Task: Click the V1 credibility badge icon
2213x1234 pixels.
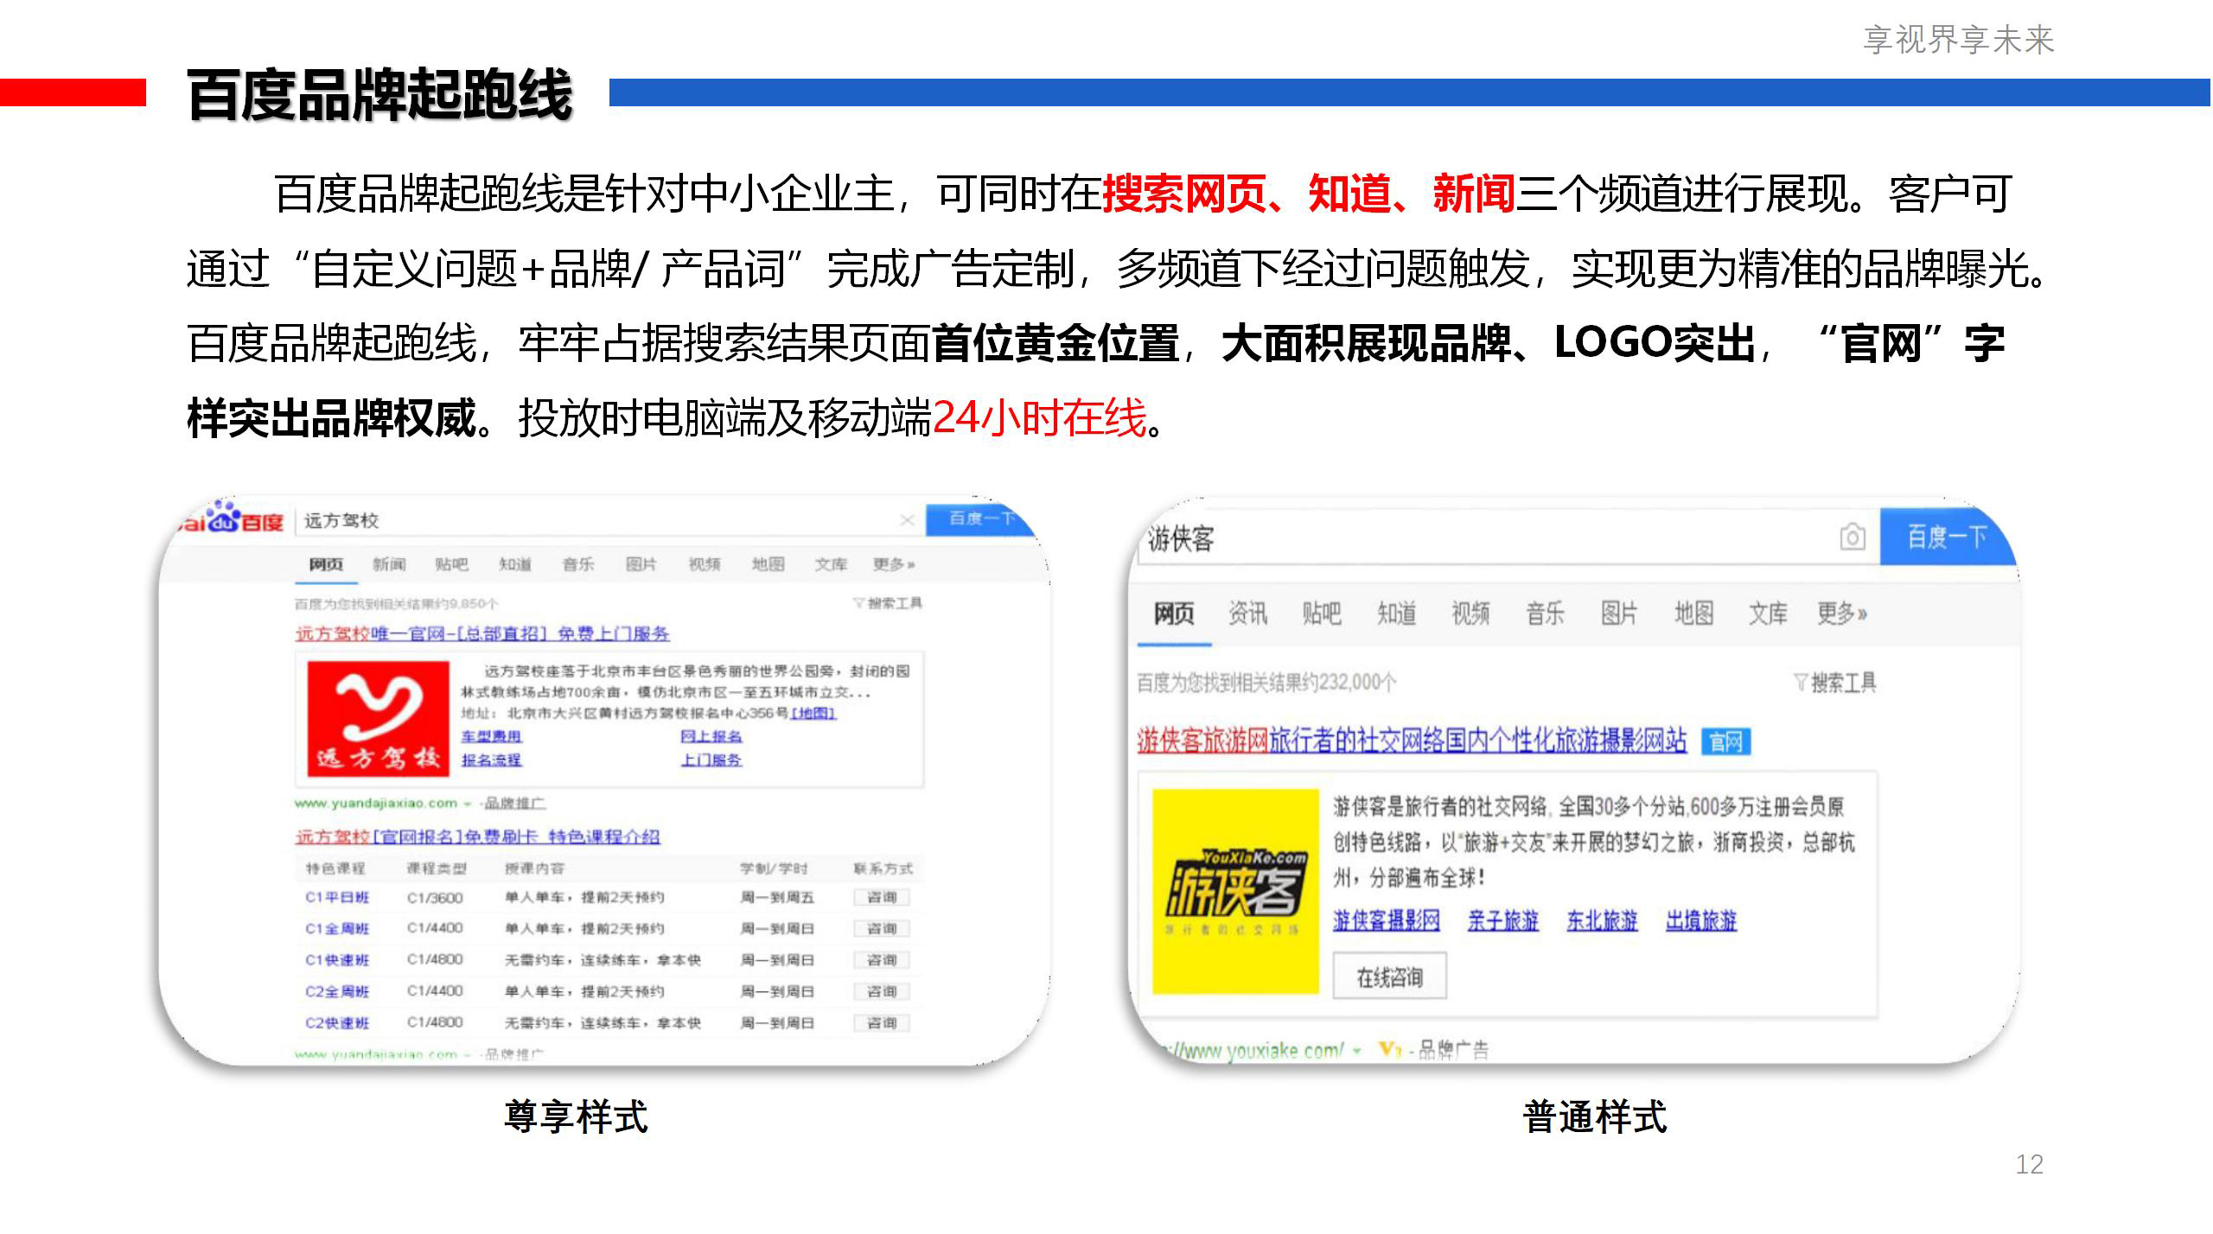Action: (x=1389, y=1051)
